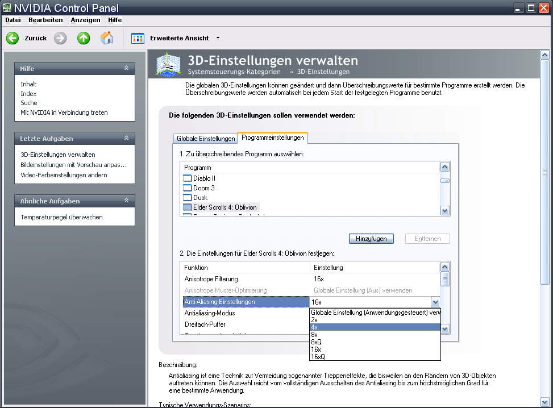Click Anisotrope Filterung 16x value

point(319,279)
